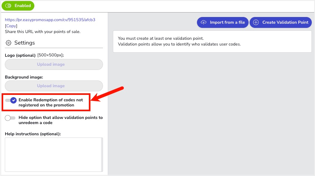Upload a logo image
The height and width of the screenshot is (176, 315).
[54, 64]
